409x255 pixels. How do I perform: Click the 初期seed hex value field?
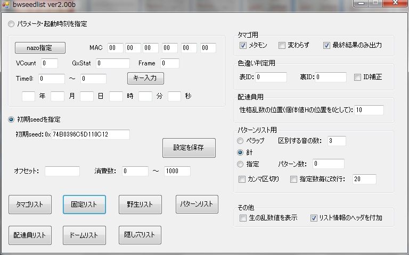(x=90, y=134)
